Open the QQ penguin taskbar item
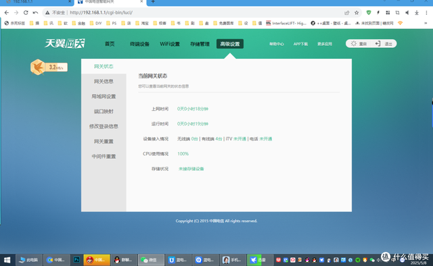This screenshot has height=266, width=433. pyautogui.click(x=124, y=260)
